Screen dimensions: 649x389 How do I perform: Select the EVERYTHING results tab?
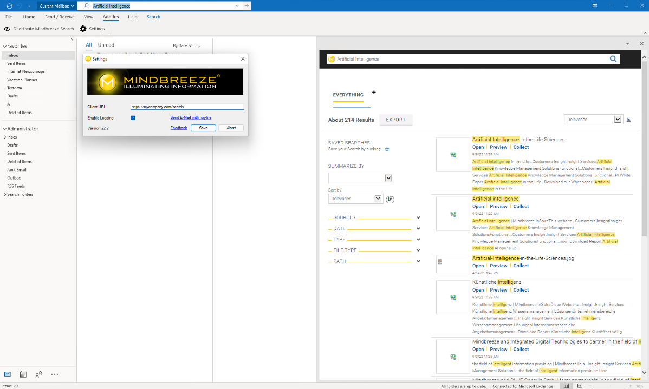click(x=348, y=95)
